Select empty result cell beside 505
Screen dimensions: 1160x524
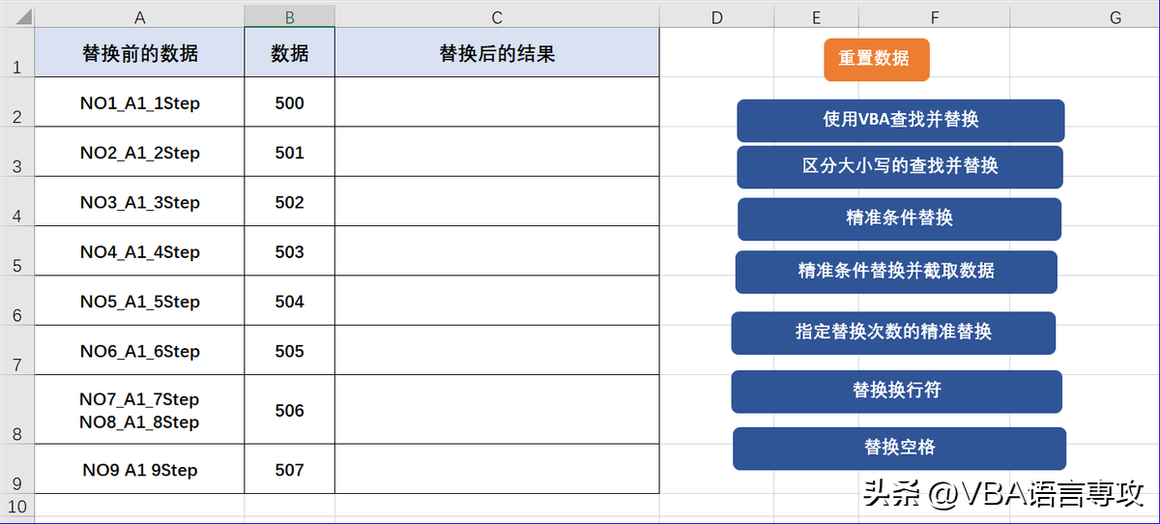click(x=497, y=350)
